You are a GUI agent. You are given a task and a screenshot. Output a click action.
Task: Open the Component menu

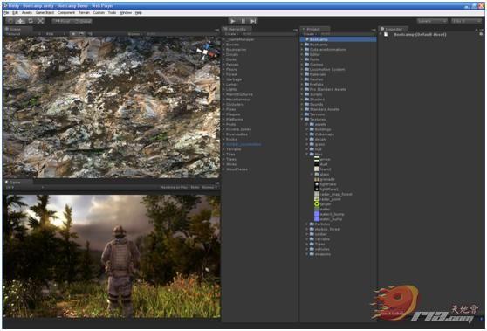(66, 13)
